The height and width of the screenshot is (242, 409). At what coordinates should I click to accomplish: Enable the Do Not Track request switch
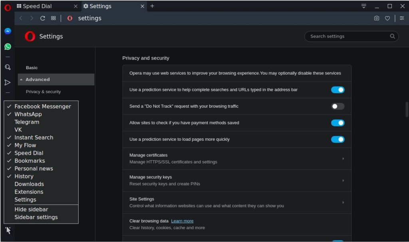pyautogui.click(x=338, y=106)
